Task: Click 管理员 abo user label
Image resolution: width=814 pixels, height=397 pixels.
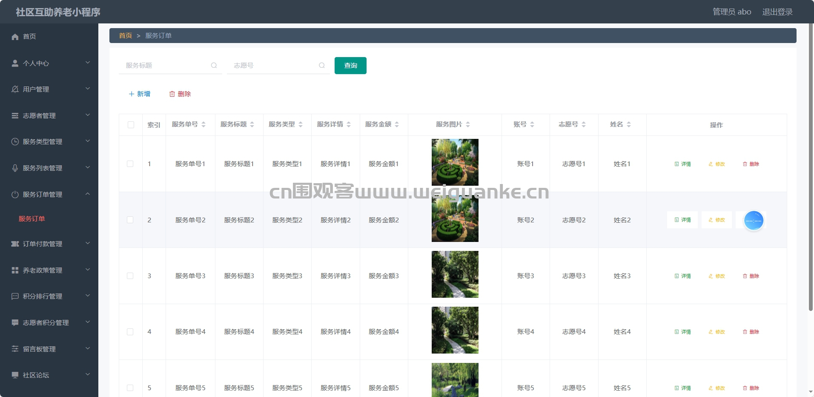Action: click(x=732, y=12)
